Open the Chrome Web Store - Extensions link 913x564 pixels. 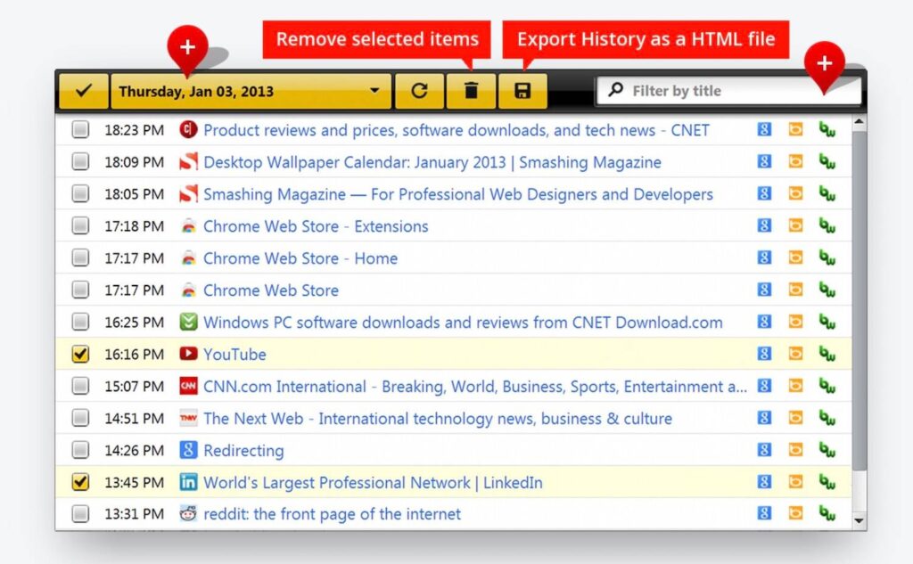316,226
